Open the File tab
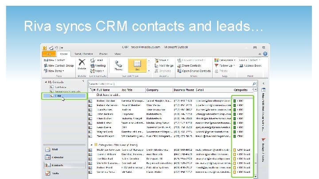 [x=49, y=54]
